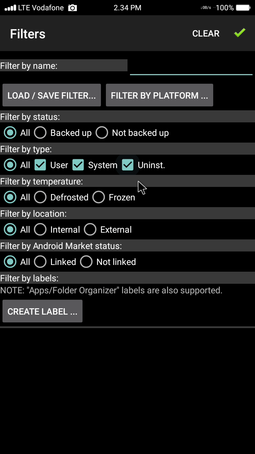Select External location radio button
Viewport: 255px width, 454px height.
[90, 229]
